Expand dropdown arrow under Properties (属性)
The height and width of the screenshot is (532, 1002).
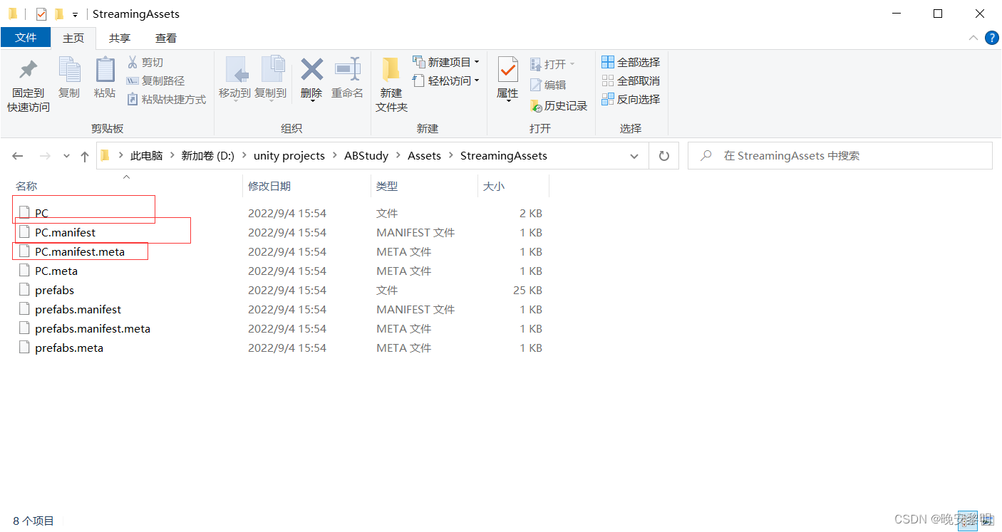pyautogui.click(x=507, y=101)
